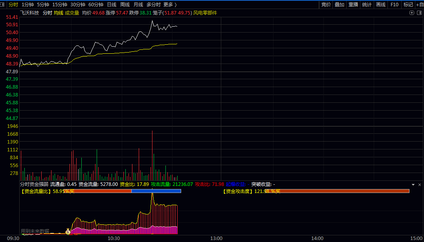Image resolution: width=424 pixels, height=242 pixels.
Task: Select the 5分钟 period tab
Action: click(43, 5)
